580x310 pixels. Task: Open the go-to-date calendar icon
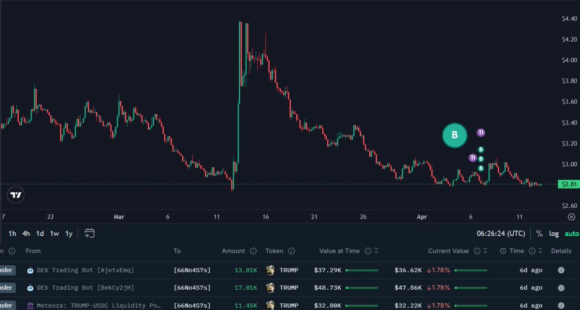(89, 233)
